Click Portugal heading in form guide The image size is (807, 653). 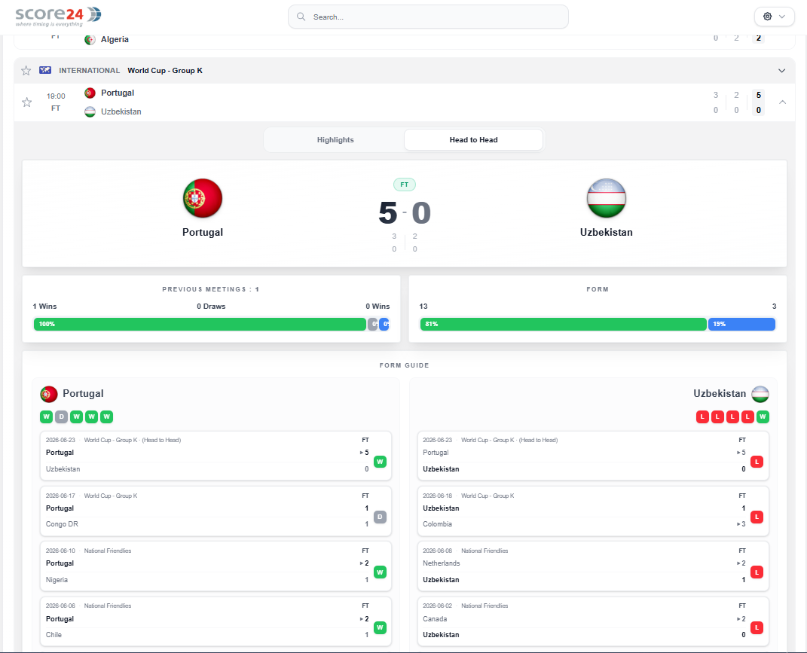83,394
